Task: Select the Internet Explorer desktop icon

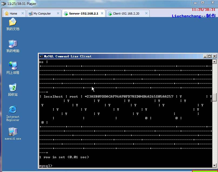Action: pyautogui.click(x=13, y=113)
